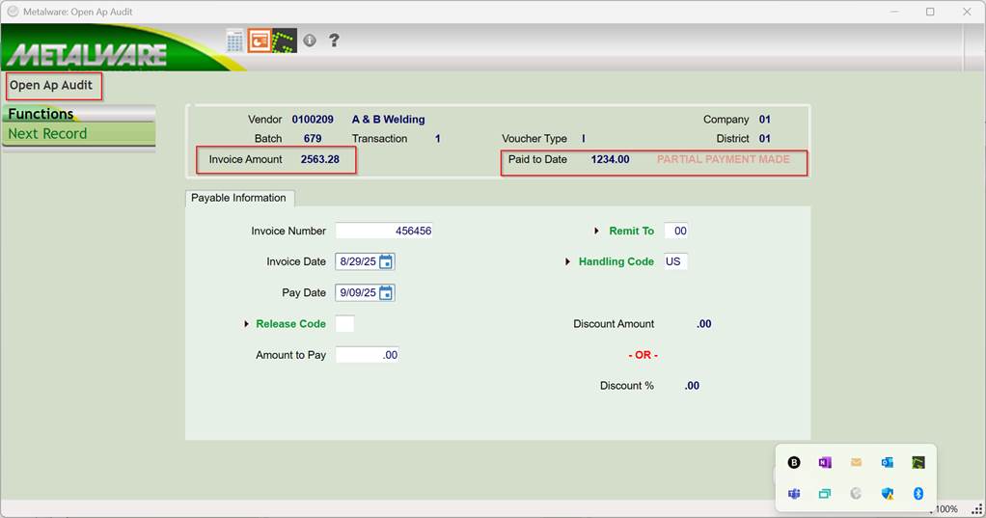The width and height of the screenshot is (986, 518).
Task: Open OneNote icon in system tray
Action: (825, 463)
